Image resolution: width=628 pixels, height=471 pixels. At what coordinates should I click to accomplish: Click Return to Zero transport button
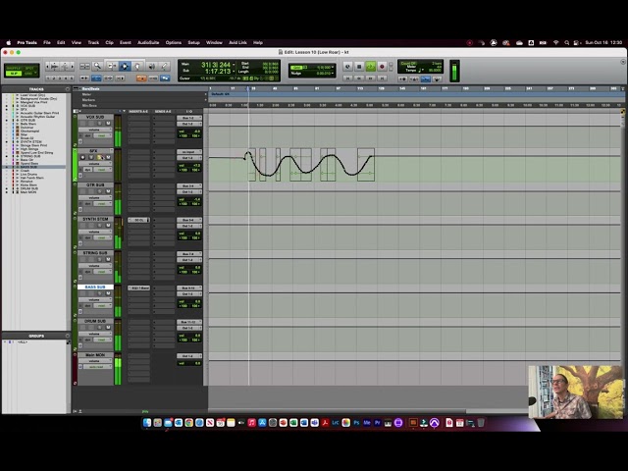point(348,78)
